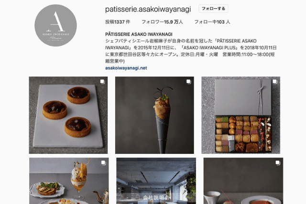
Task: Open the crepe cone post thumbnail
Action: (x=154, y=115)
